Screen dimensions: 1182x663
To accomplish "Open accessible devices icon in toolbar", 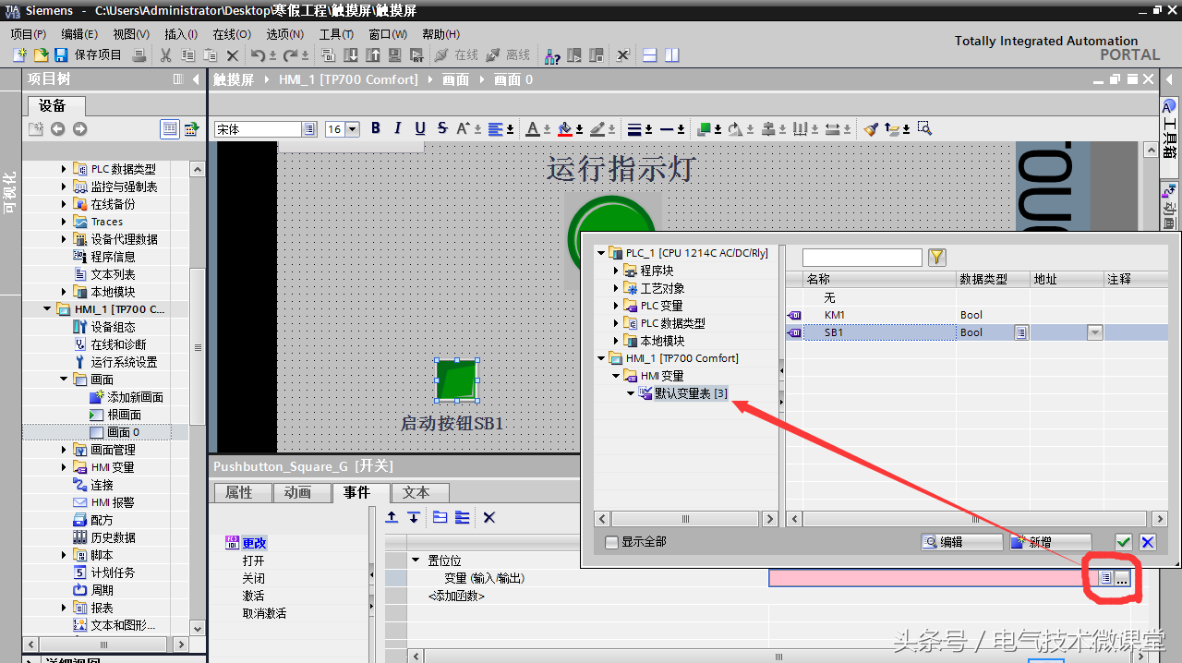I will click(x=552, y=55).
